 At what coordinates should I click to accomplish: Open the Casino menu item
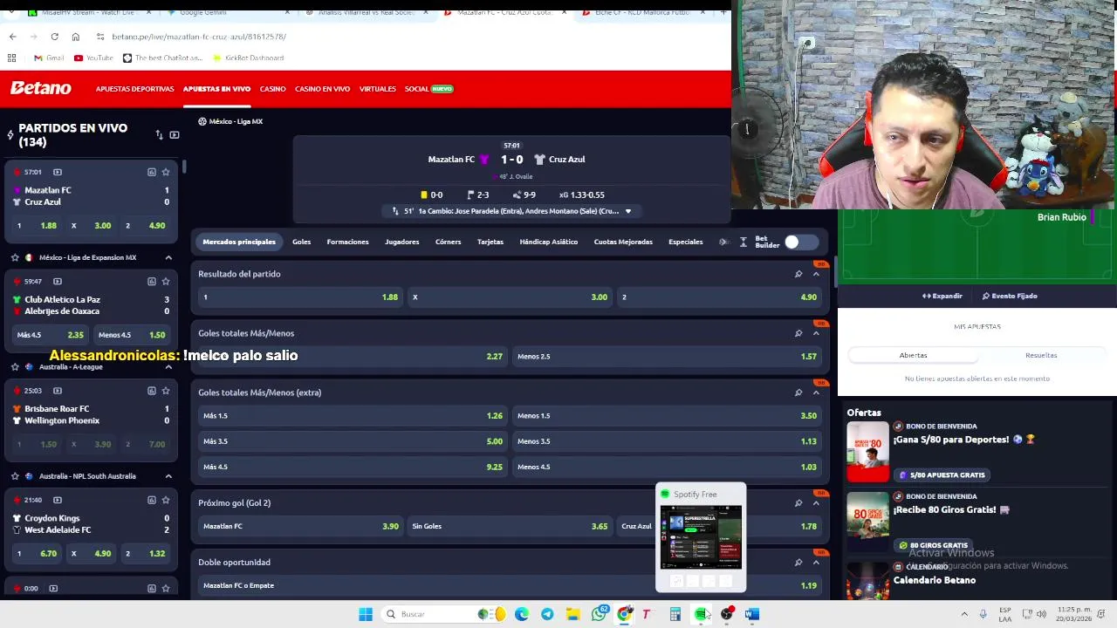pyautogui.click(x=272, y=89)
